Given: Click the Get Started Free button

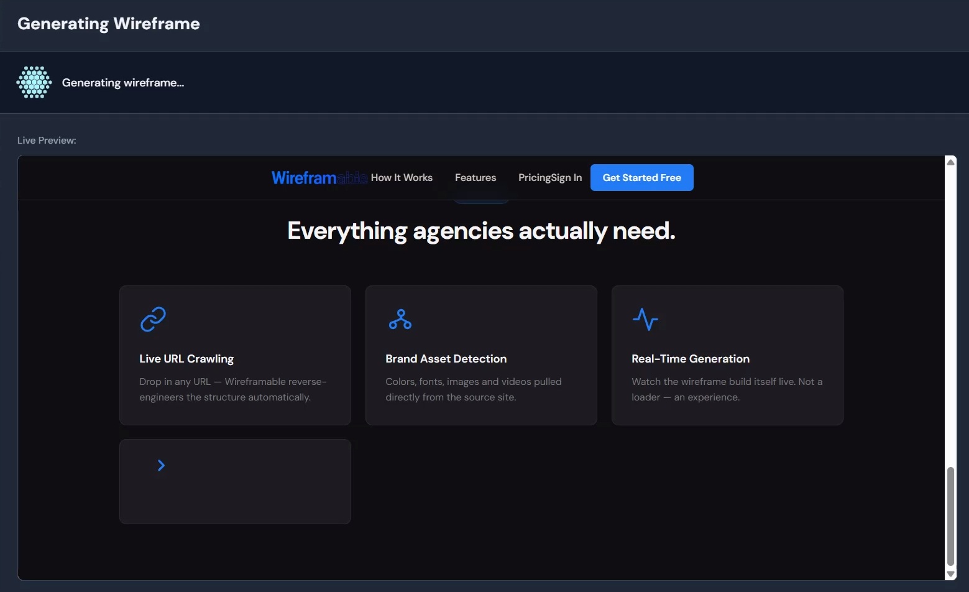Looking at the screenshot, I should click(641, 177).
